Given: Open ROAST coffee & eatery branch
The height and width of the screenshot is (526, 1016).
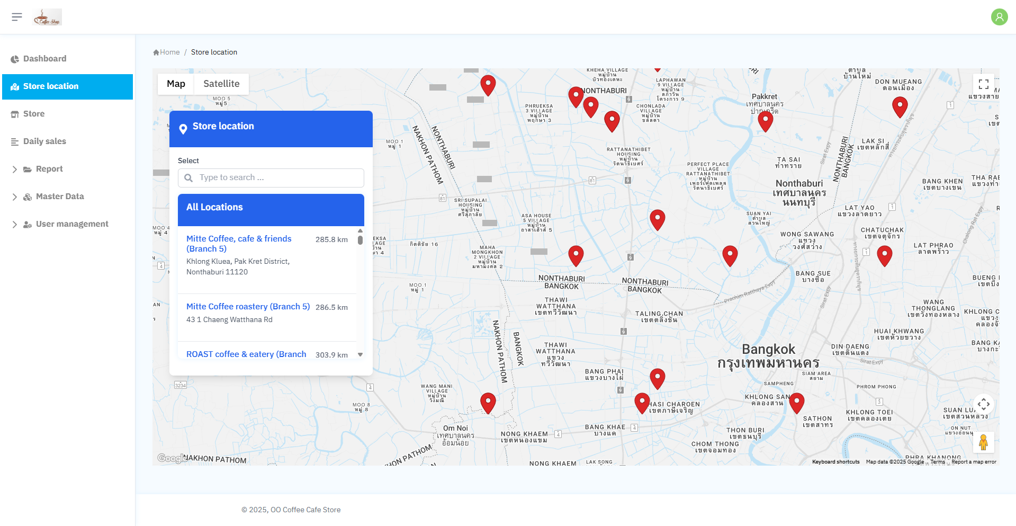Looking at the screenshot, I should 246,354.
